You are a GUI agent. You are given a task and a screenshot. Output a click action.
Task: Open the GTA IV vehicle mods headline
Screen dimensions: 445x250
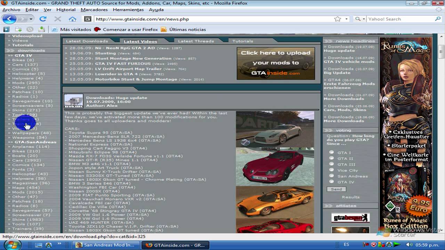point(349,62)
